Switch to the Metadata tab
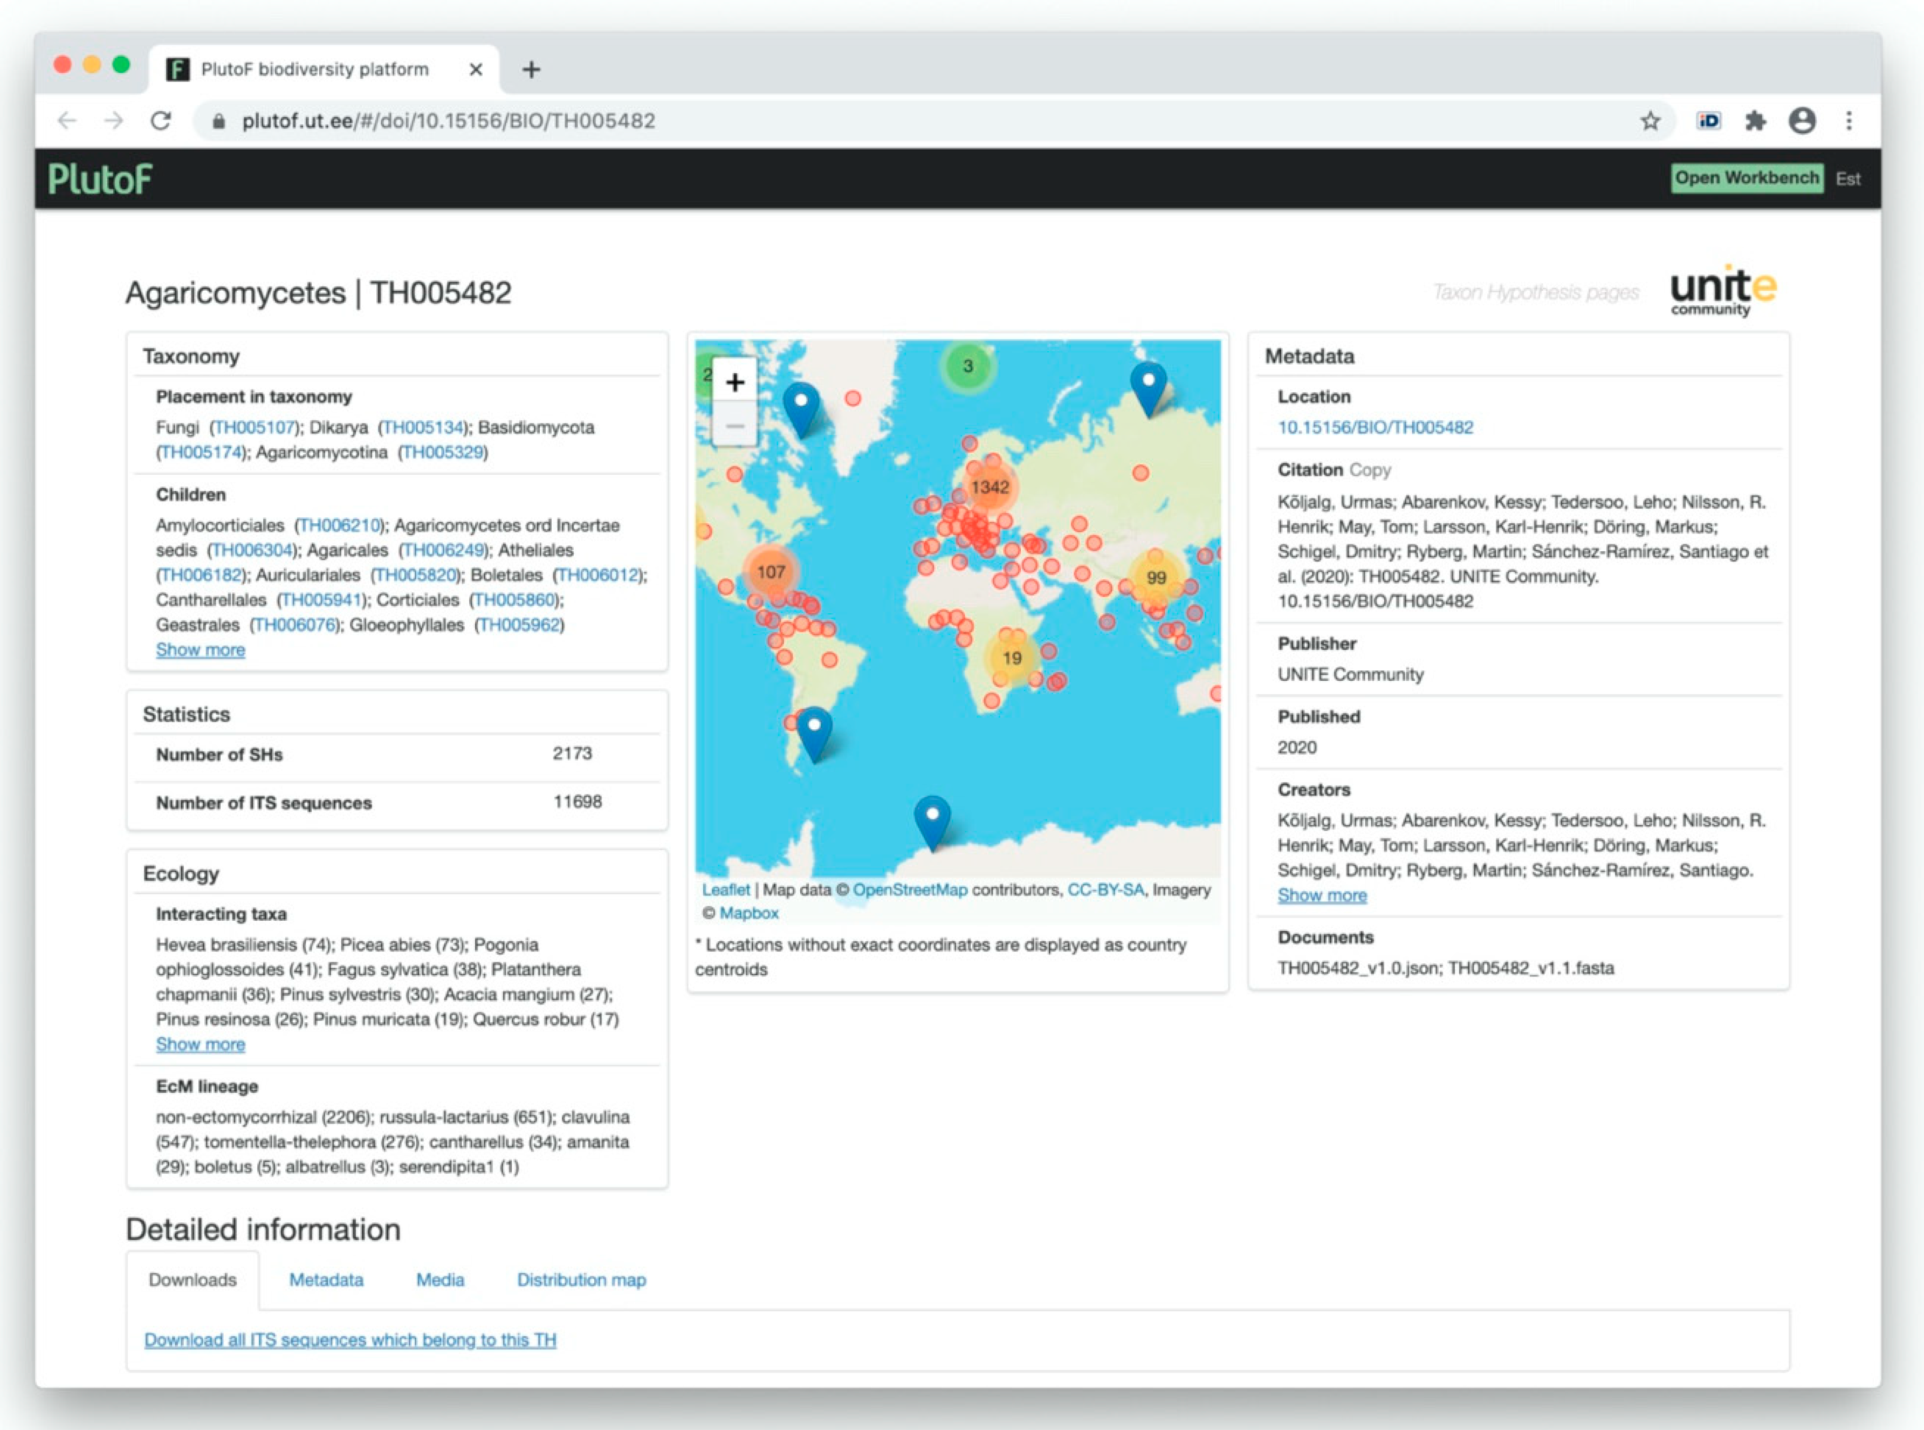The width and height of the screenshot is (1924, 1430). tap(325, 1280)
